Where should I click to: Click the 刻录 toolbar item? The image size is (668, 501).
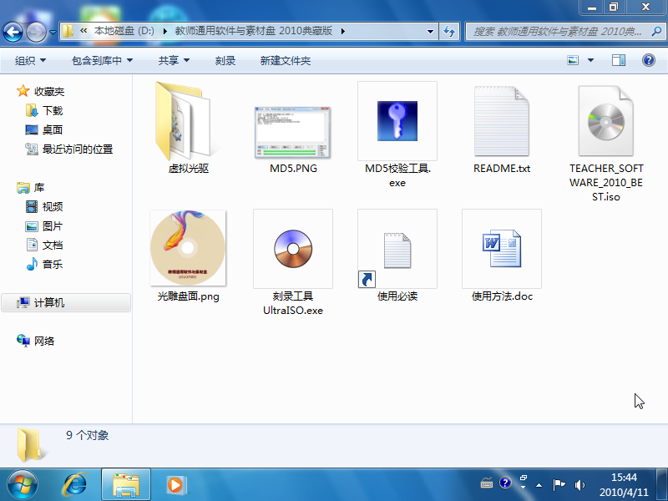[225, 60]
